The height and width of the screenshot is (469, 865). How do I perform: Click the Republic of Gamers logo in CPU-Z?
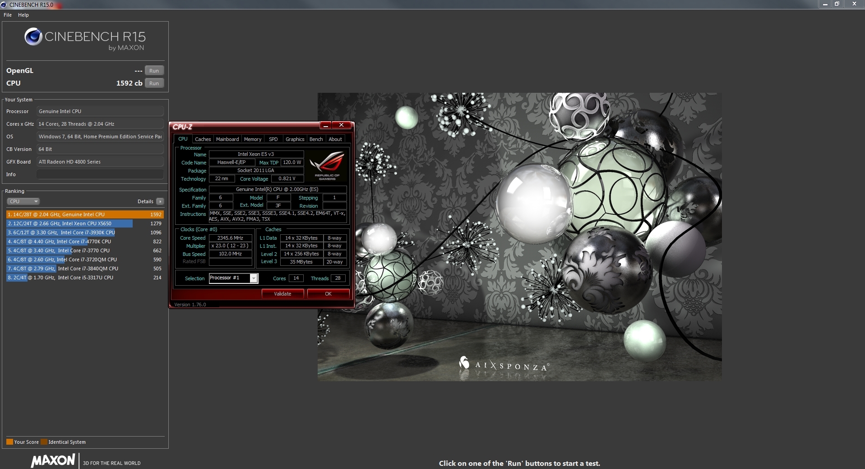[327, 166]
